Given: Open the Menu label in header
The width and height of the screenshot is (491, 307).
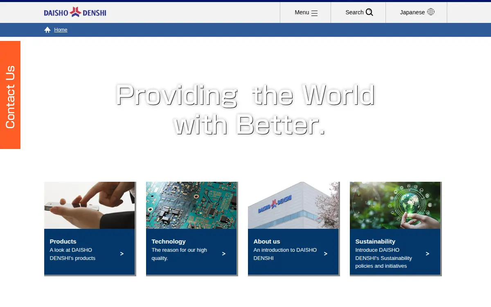Looking at the screenshot, I should click(x=302, y=12).
